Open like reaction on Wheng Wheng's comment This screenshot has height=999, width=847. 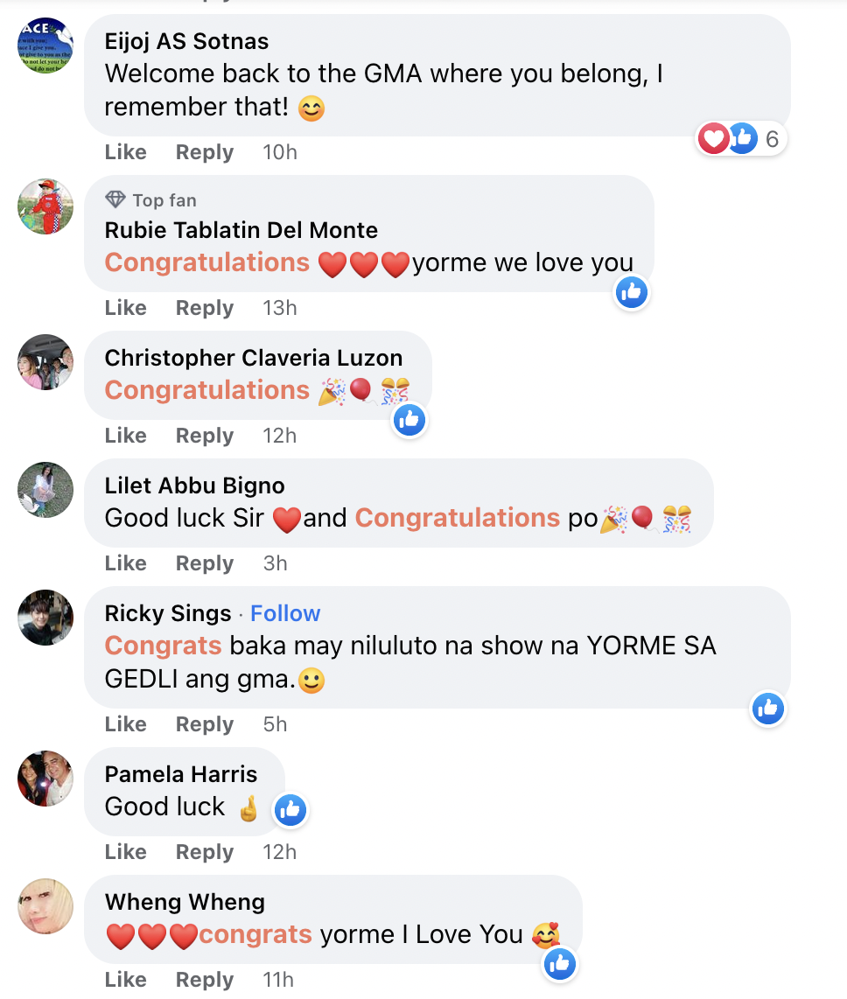(x=560, y=964)
